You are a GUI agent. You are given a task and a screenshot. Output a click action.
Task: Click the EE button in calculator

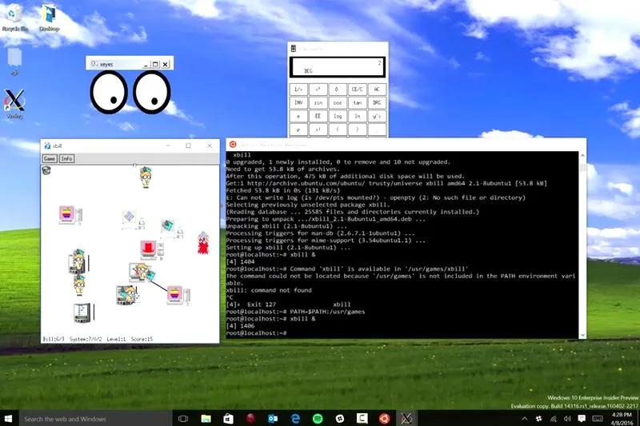318,116
